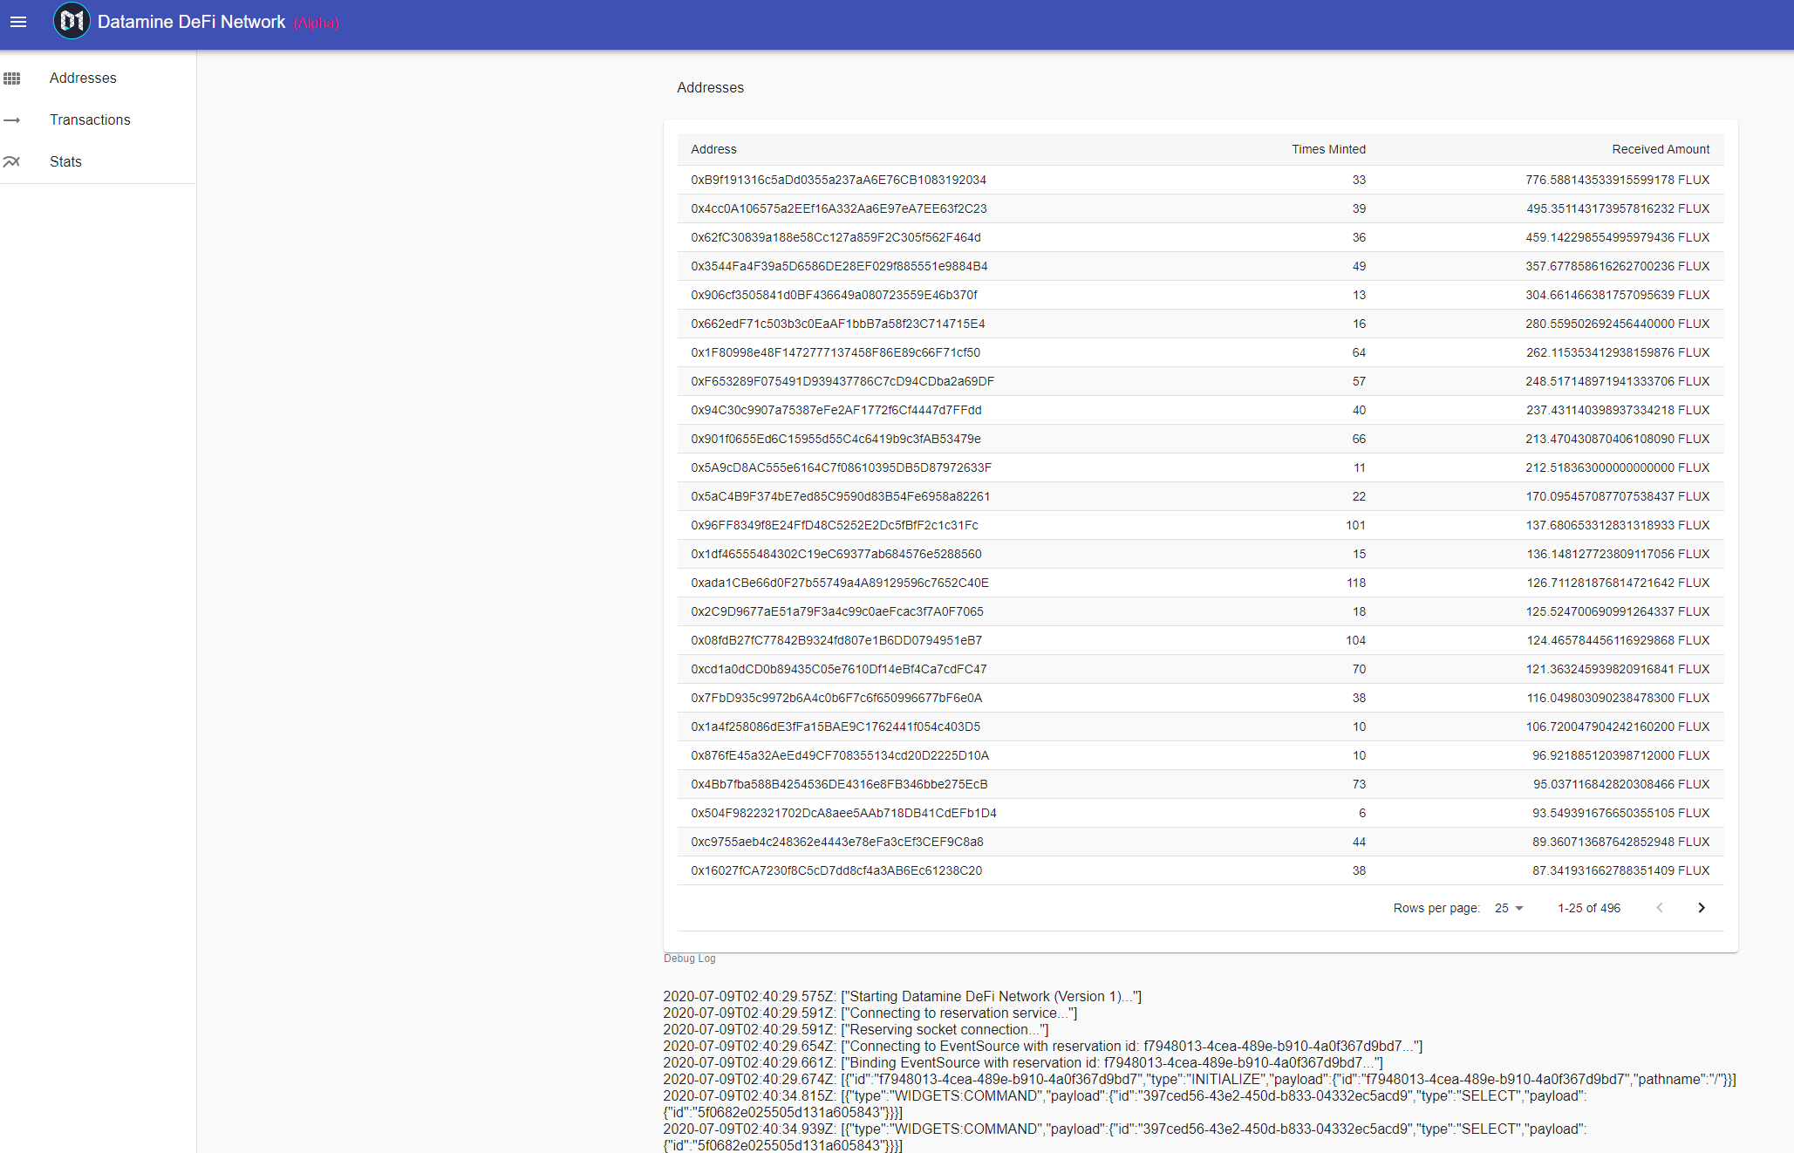
Task: Open the Rows per page dropdown
Action: pyautogui.click(x=1509, y=908)
